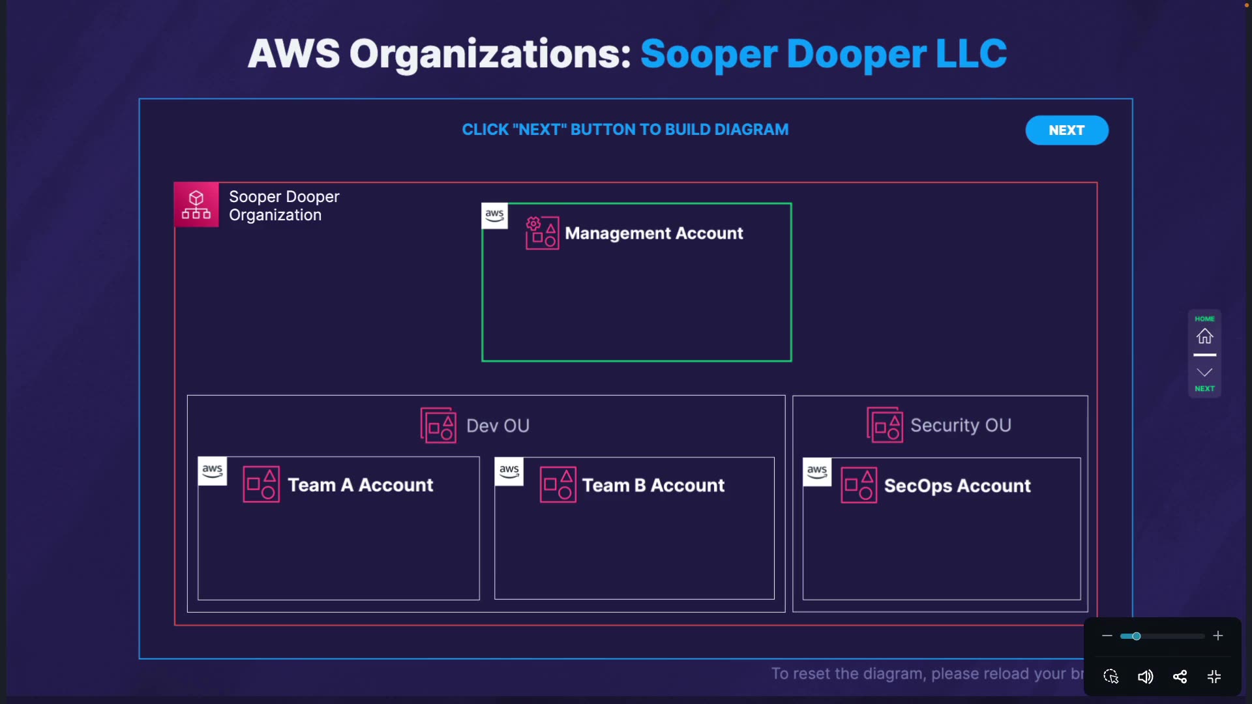Toggle the speaker audio icon
Image resolution: width=1252 pixels, height=704 pixels.
coord(1145,677)
